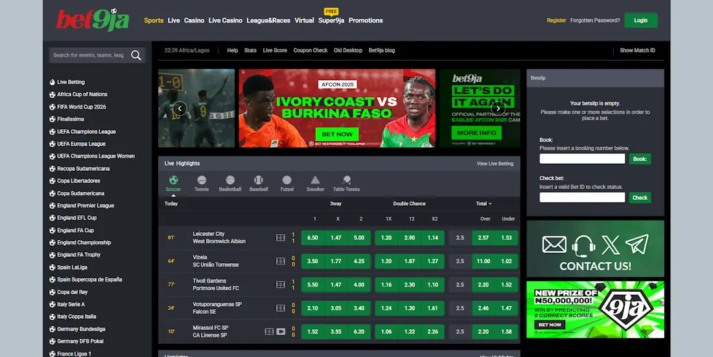Click the bet9ja logo
The width and height of the screenshot is (713, 357).
pos(93,20)
